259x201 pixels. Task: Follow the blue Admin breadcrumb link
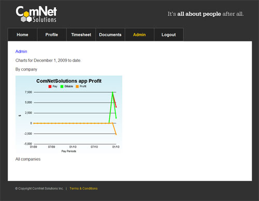click(21, 51)
